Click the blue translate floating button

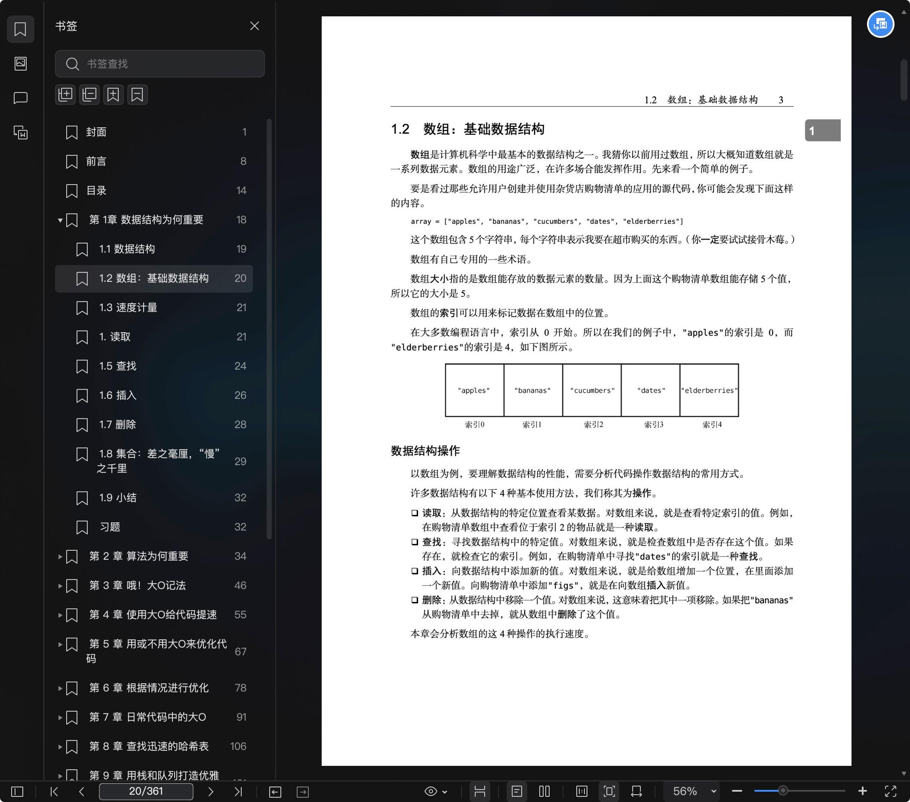coord(880,24)
